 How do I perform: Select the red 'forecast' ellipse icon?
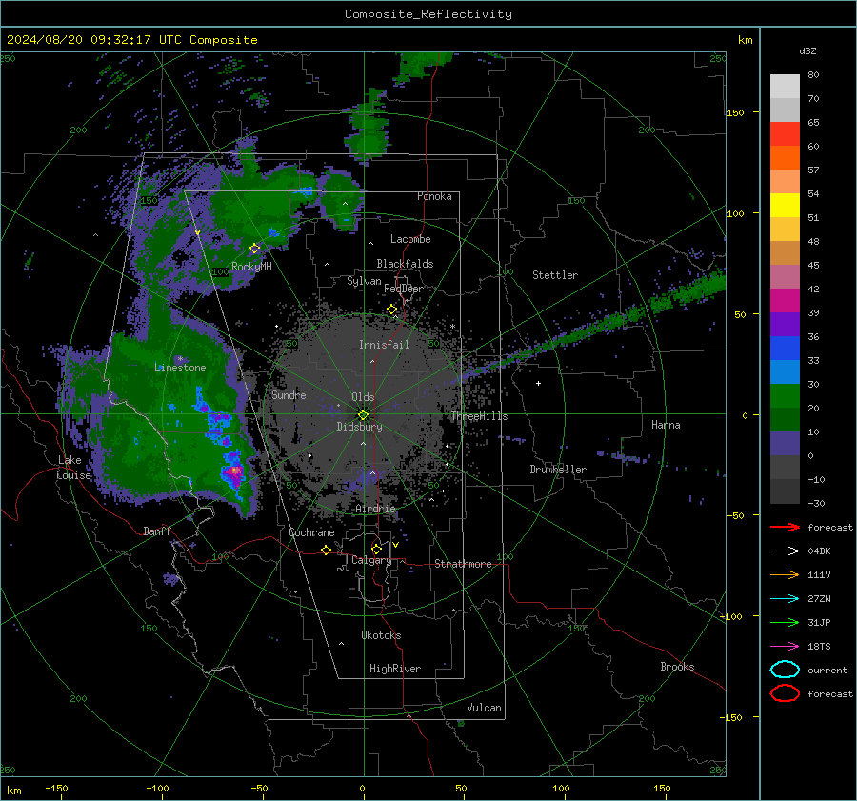click(x=785, y=693)
